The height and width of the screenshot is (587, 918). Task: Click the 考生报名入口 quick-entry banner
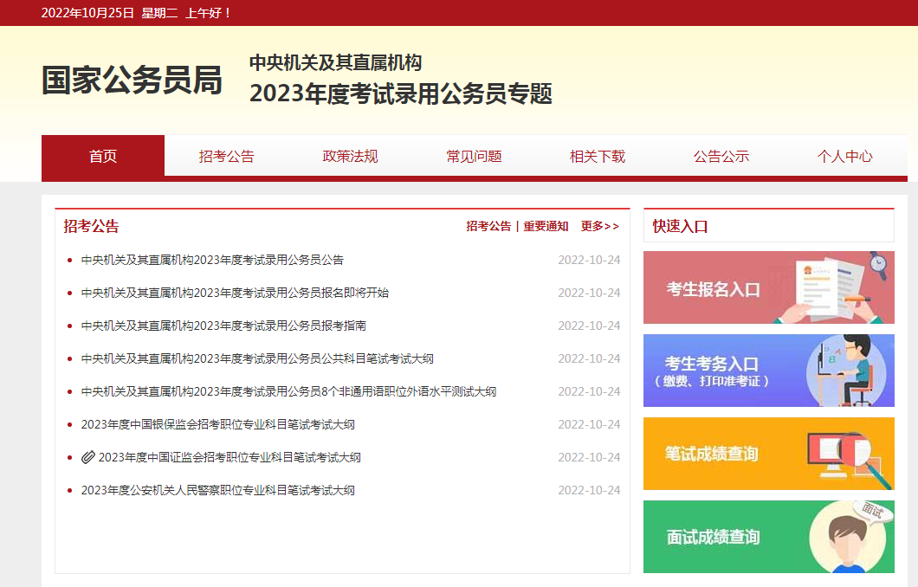pyautogui.click(x=769, y=287)
